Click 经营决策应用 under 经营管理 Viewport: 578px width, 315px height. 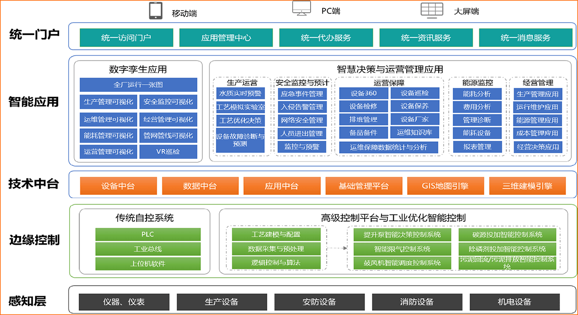537,147
